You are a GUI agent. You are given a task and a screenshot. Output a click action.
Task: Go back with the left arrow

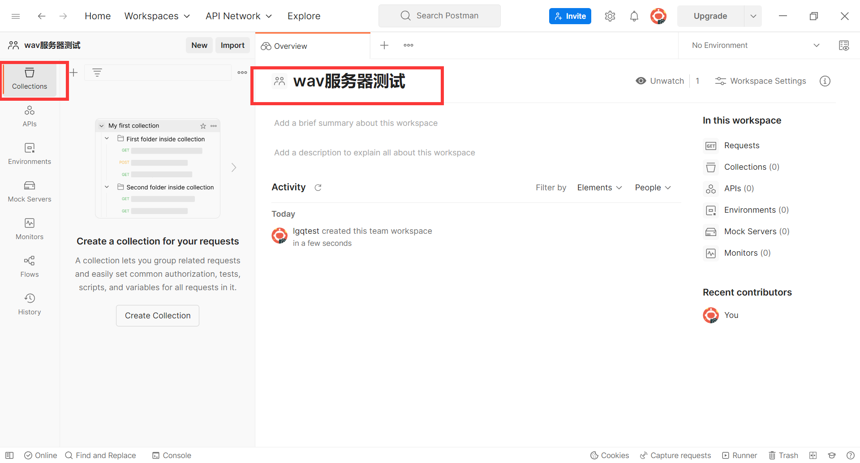point(42,16)
